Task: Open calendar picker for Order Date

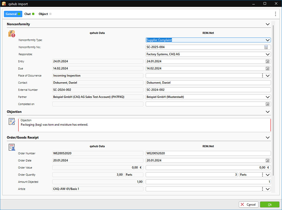Action: click(x=267, y=160)
